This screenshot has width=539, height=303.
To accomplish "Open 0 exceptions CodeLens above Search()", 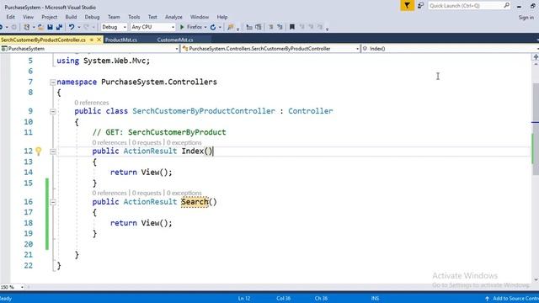I will 184,193.
